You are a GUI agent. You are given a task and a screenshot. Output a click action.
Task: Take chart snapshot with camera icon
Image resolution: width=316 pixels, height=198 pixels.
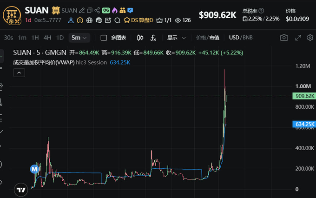pos(284,38)
